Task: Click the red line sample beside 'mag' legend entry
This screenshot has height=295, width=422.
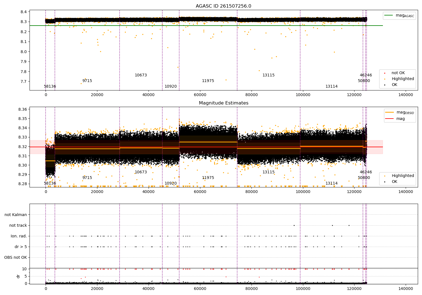Action: click(389, 119)
